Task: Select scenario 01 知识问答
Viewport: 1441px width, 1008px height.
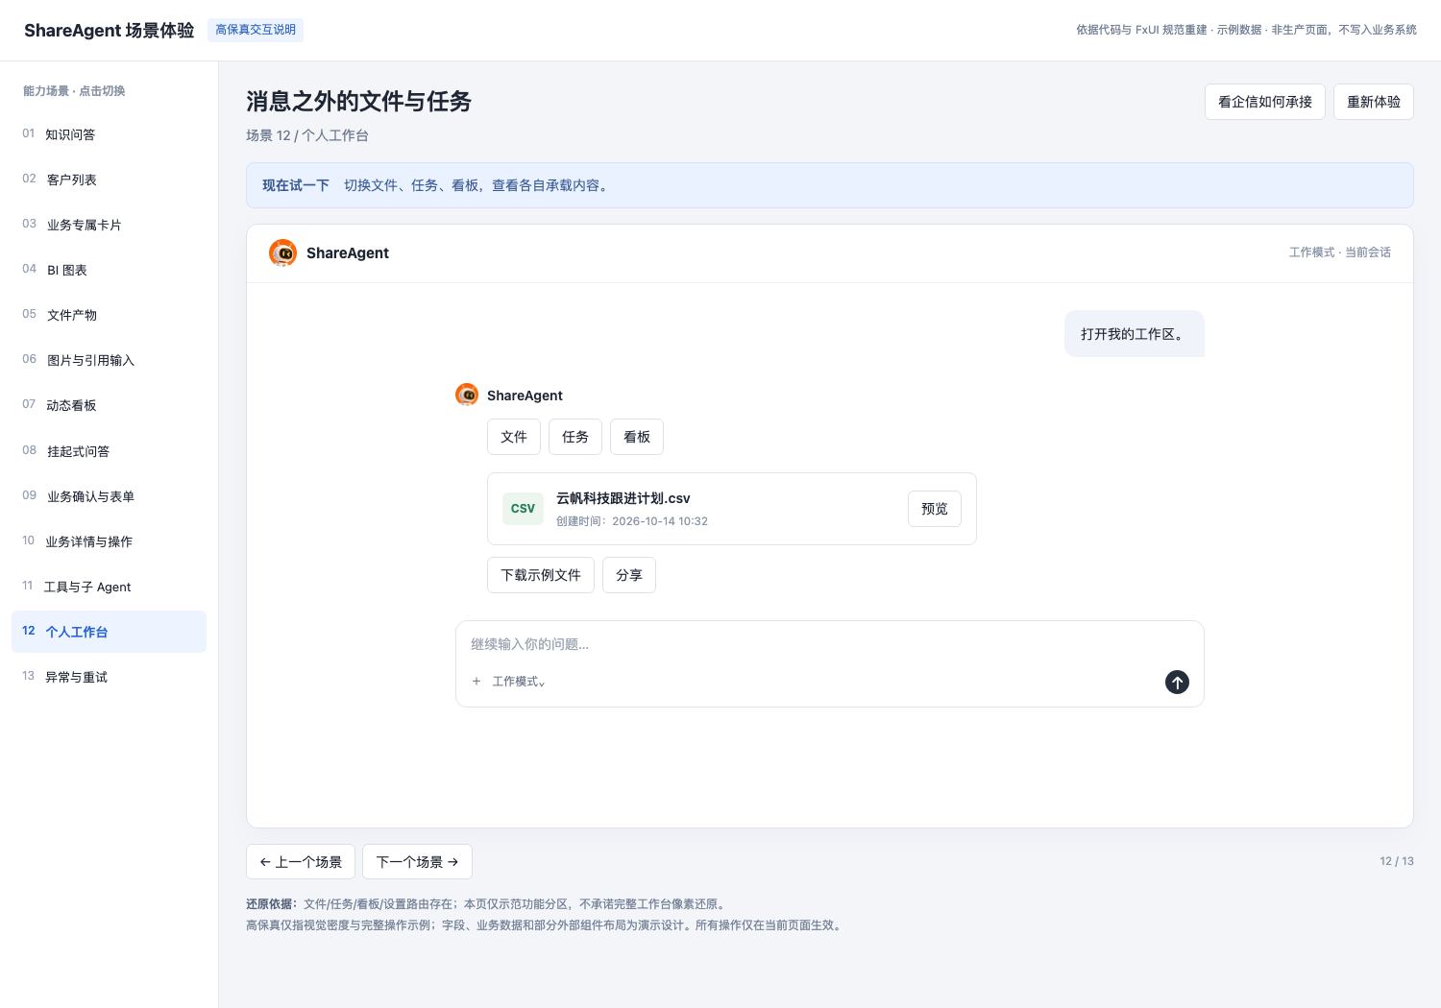Action: [x=109, y=134]
